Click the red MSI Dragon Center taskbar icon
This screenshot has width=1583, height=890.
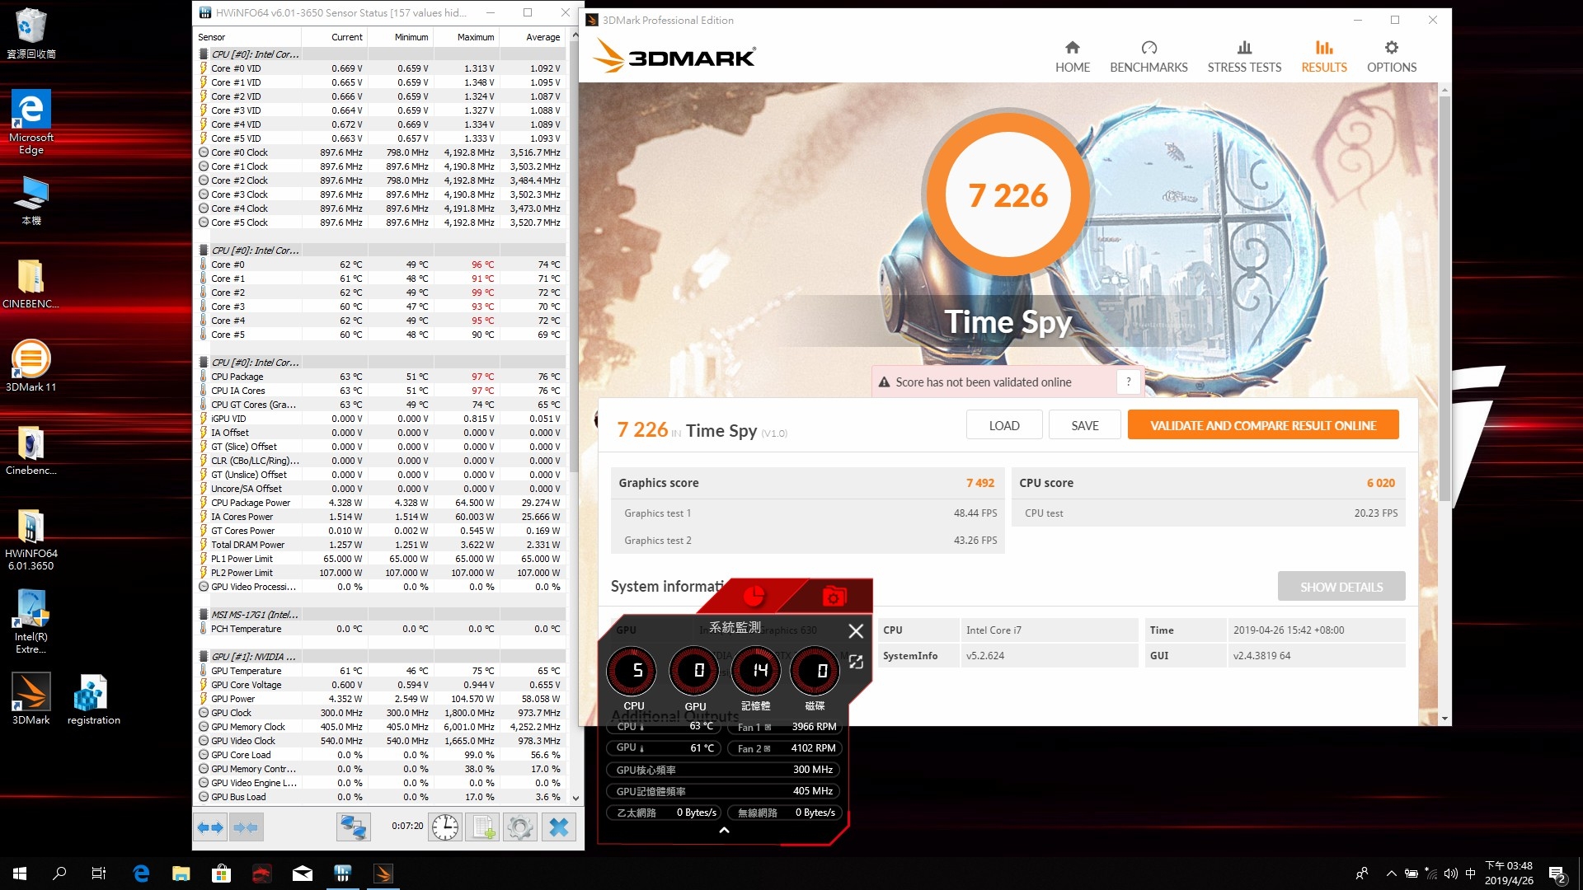pos(261,874)
